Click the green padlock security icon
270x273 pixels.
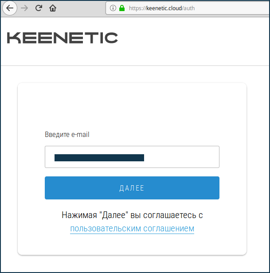pyautogui.click(x=121, y=8)
